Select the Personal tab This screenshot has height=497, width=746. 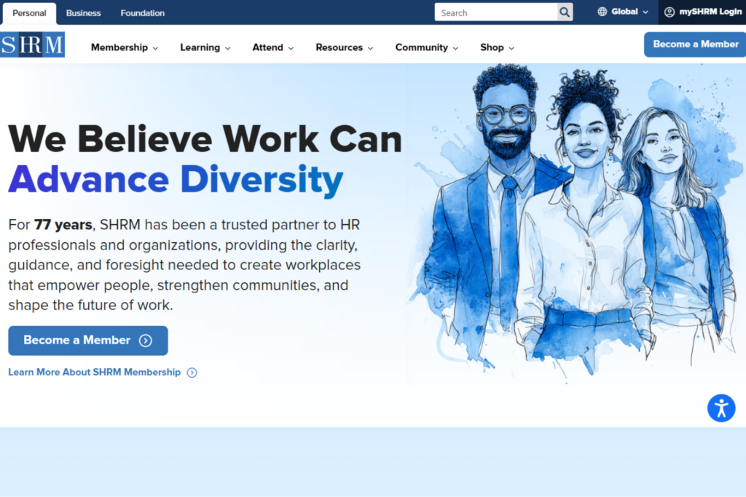pyautogui.click(x=29, y=13)
